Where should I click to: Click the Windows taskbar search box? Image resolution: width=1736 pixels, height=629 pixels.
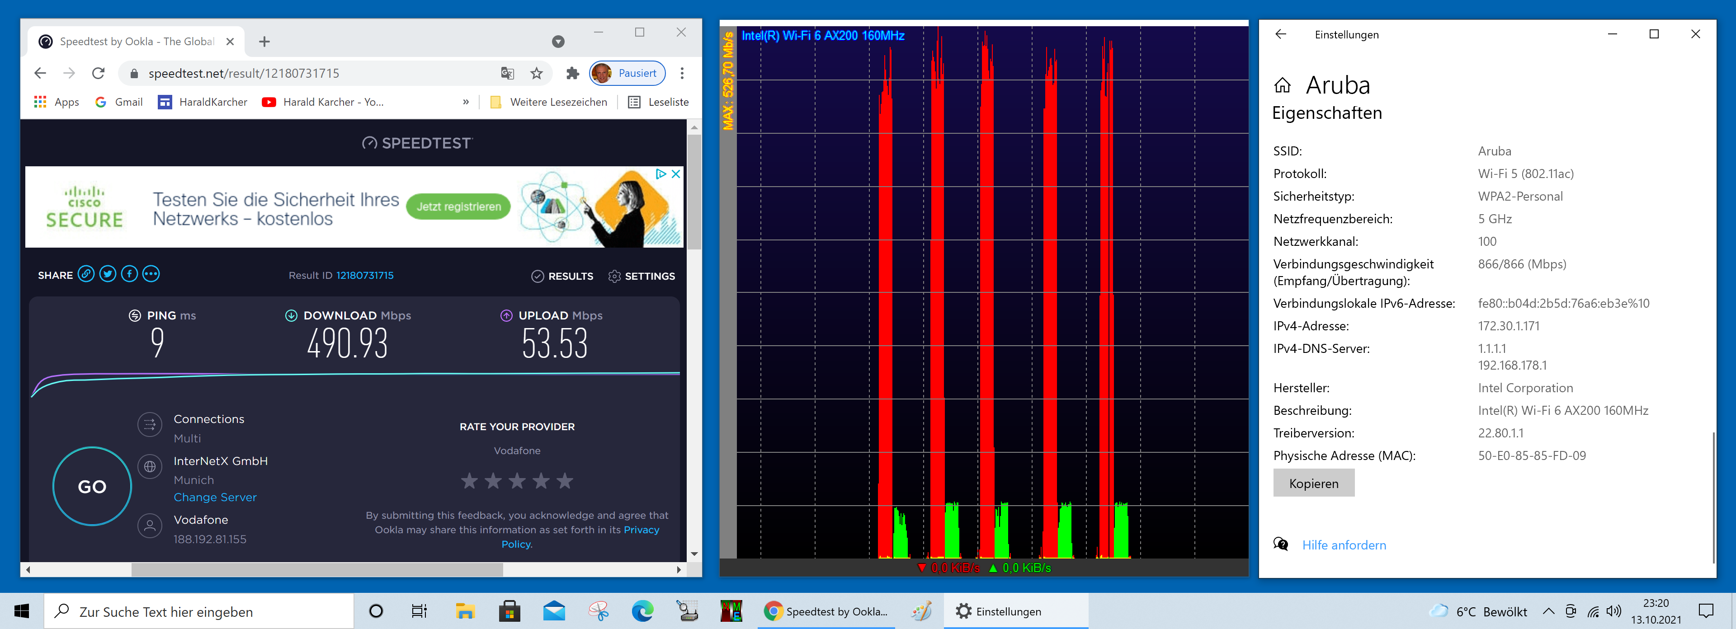(x=199, y=611)
